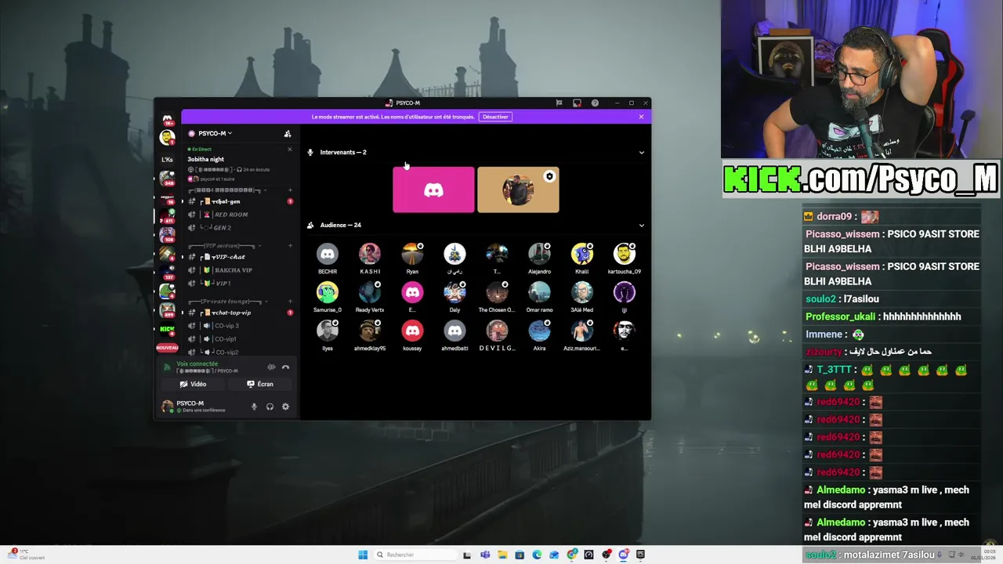
Task: Join the RED ROOM voice channel
Action: [239, 215]
